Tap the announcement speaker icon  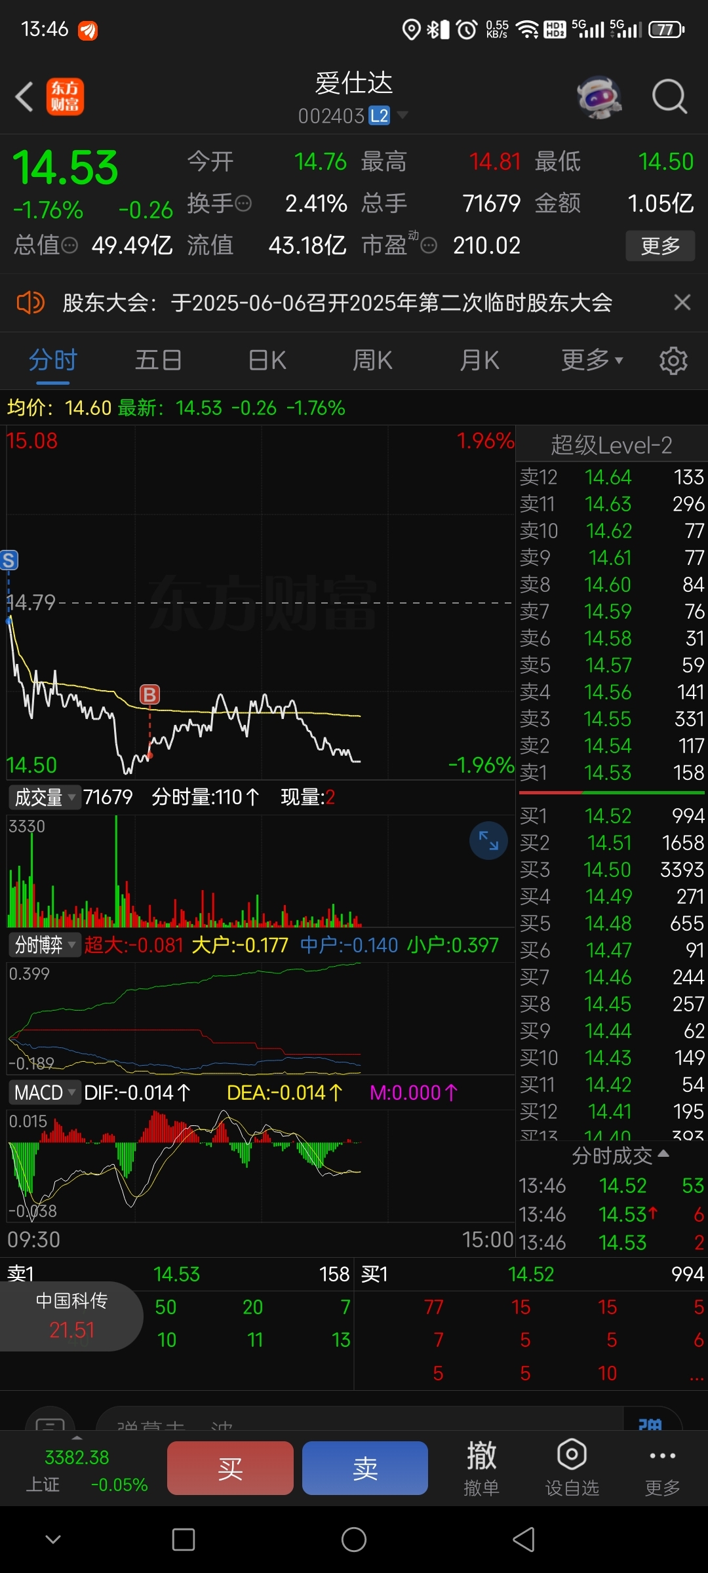click(29, 303)
